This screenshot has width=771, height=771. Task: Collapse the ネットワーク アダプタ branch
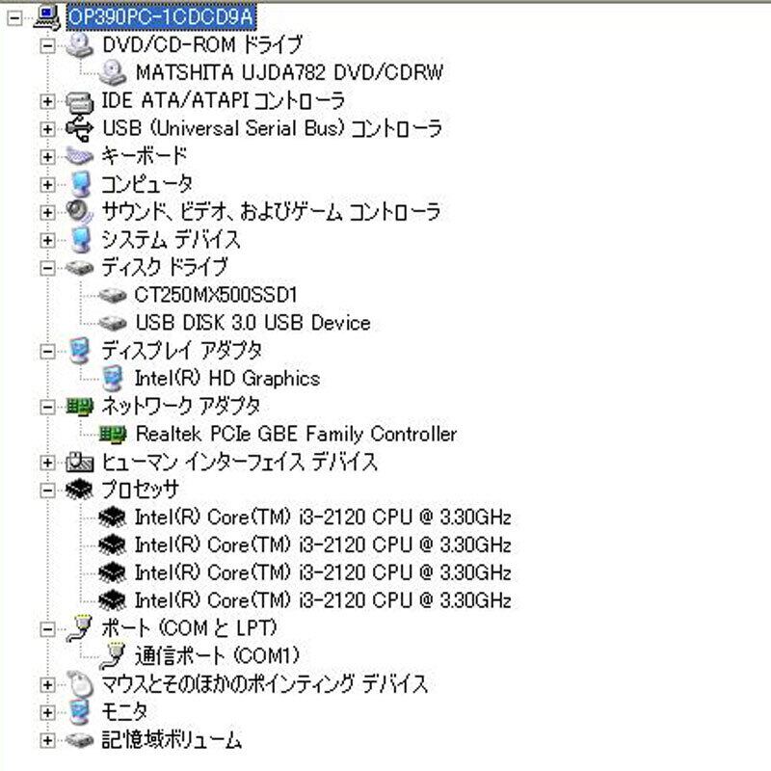[47, 407]
